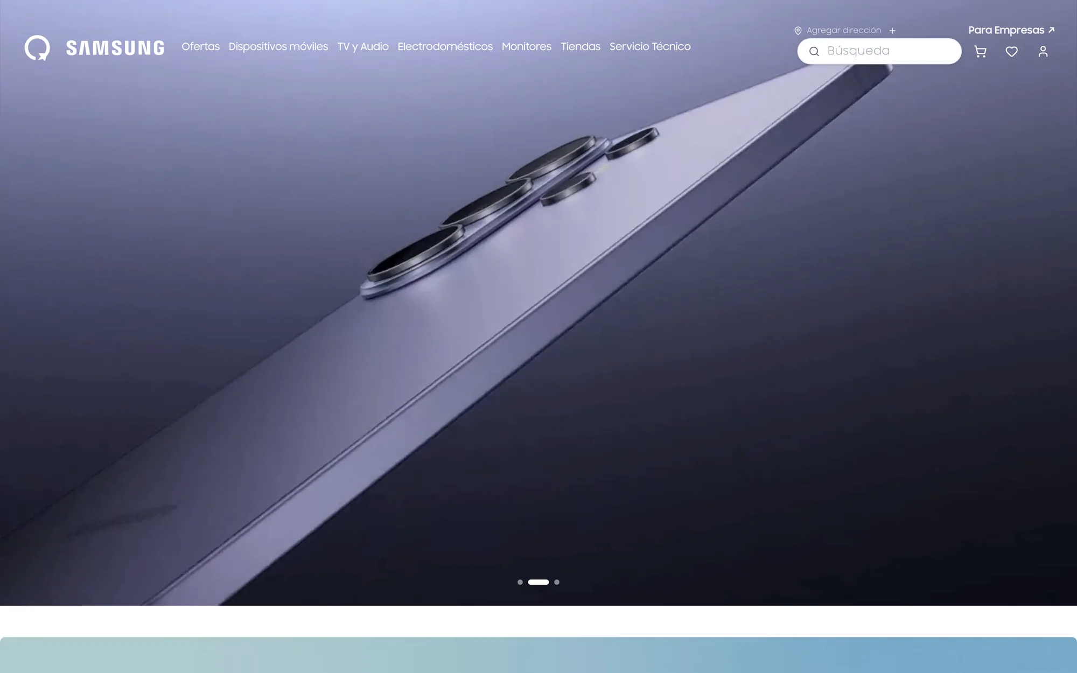The height and width of the screenshot is (673, 1077).
Task: Open Dispositivos móviles menu
Action: [x=278, y=47]
